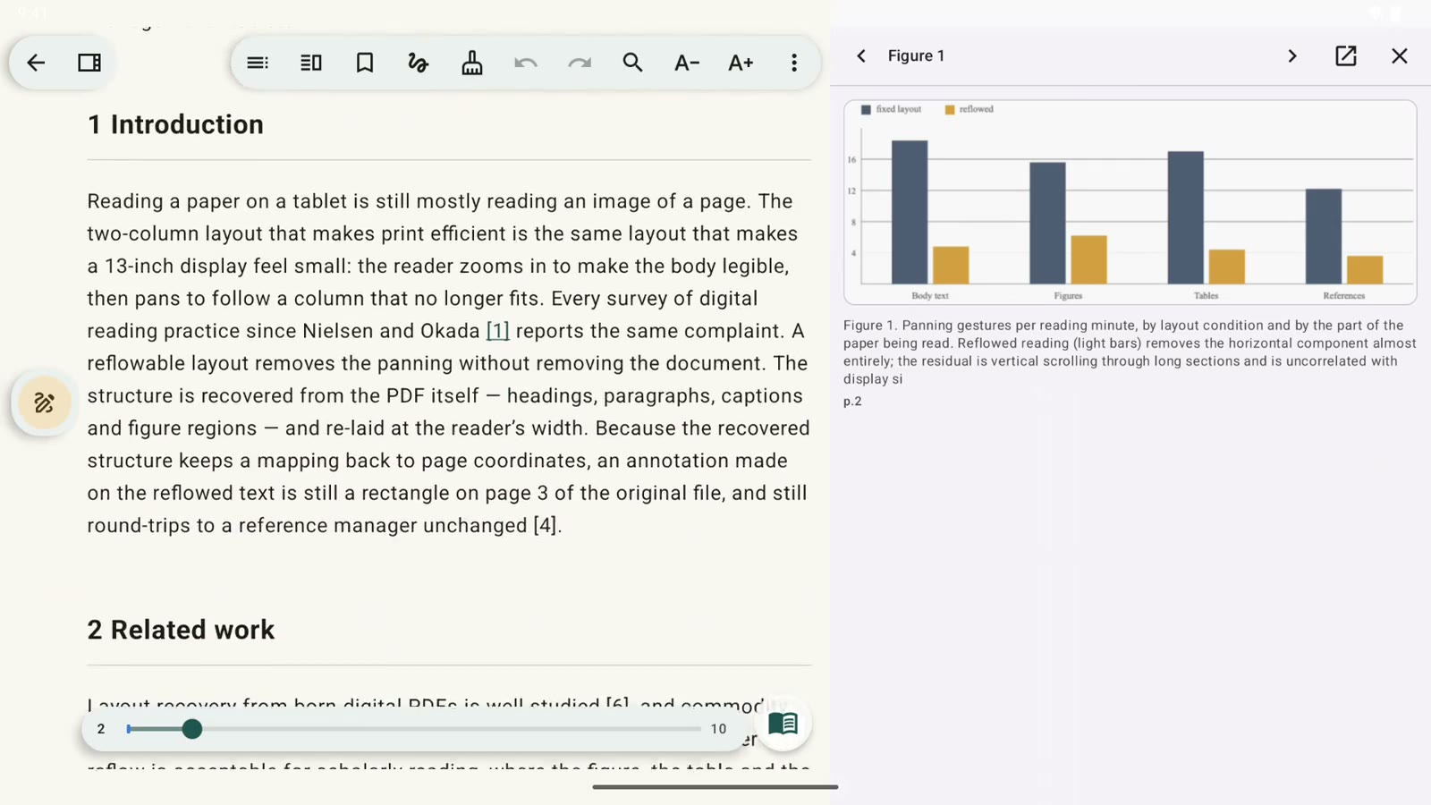Decrease font size with A- button
Image resolution: width=1431 pixels, height=805 pixels.
[x=687, y=63]
